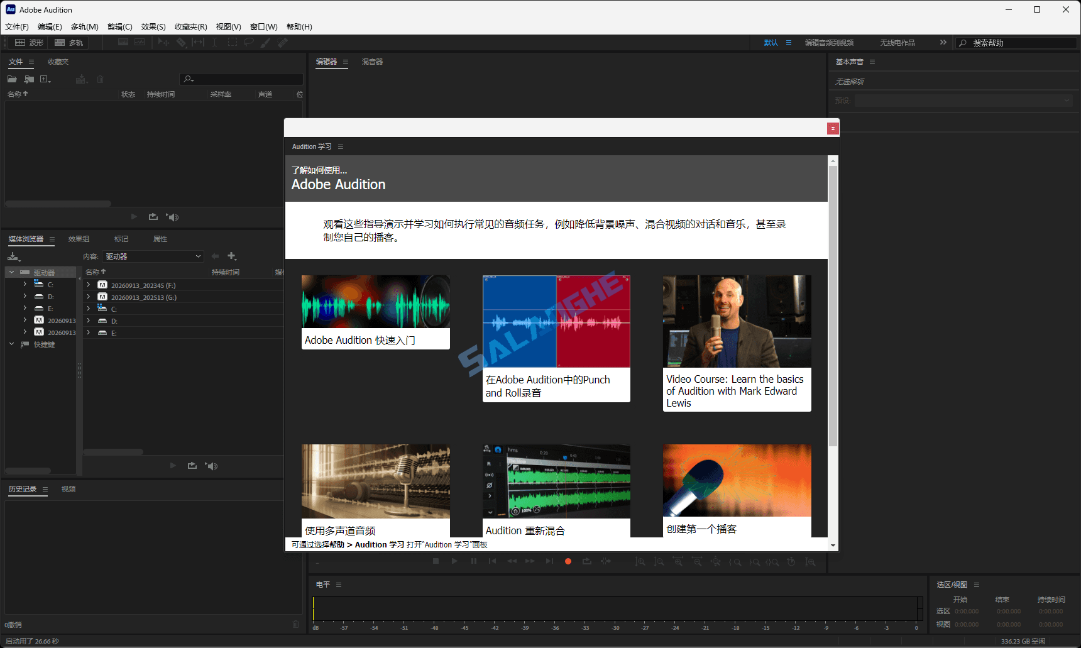Toggle auto-play speaker icon in Files panel

click(x=173, y=217)
